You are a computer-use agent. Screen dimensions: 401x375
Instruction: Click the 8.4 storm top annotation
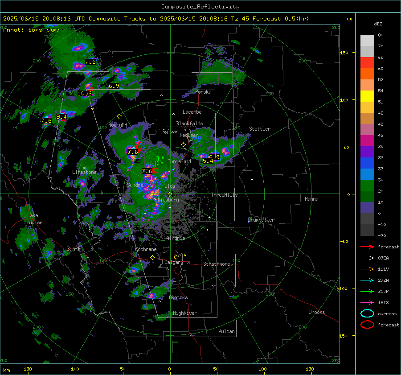coord(61,117)
